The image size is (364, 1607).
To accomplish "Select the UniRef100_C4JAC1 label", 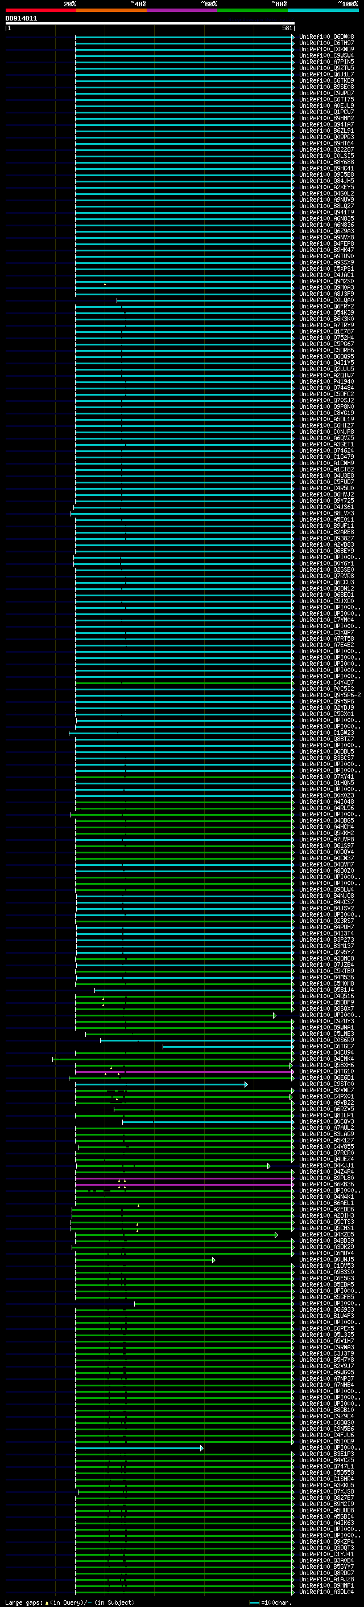I will tap(326, 275).
